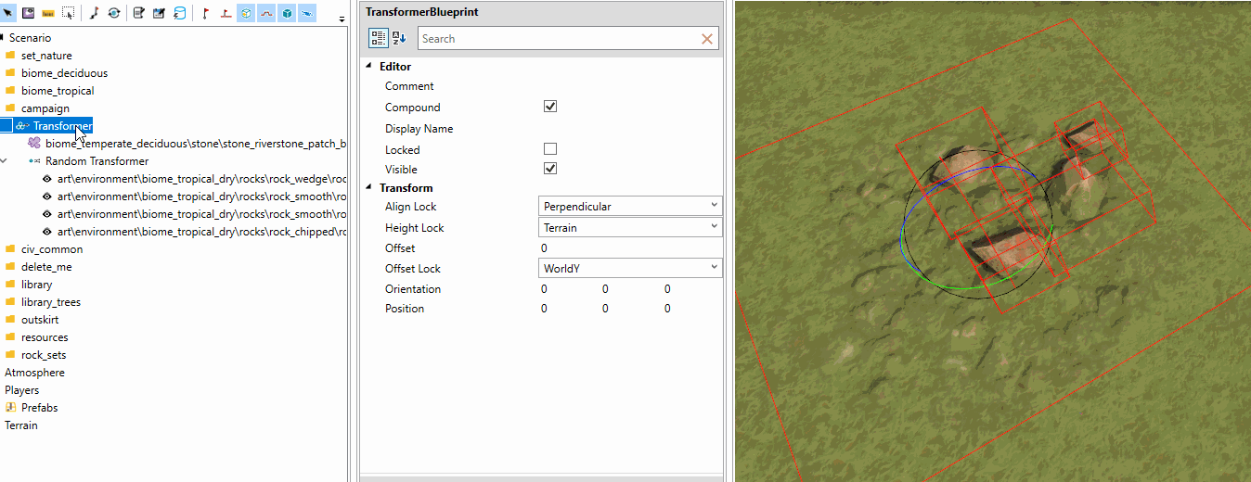Switch properties to categorized view

coord(379,38)
